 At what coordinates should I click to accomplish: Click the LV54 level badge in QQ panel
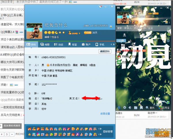coord(150,14)
